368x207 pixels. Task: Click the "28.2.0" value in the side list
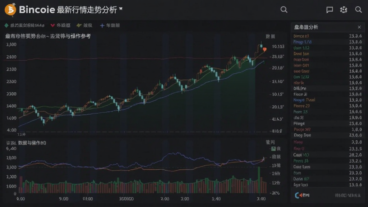pyautogui.click(x=355, y=155)
